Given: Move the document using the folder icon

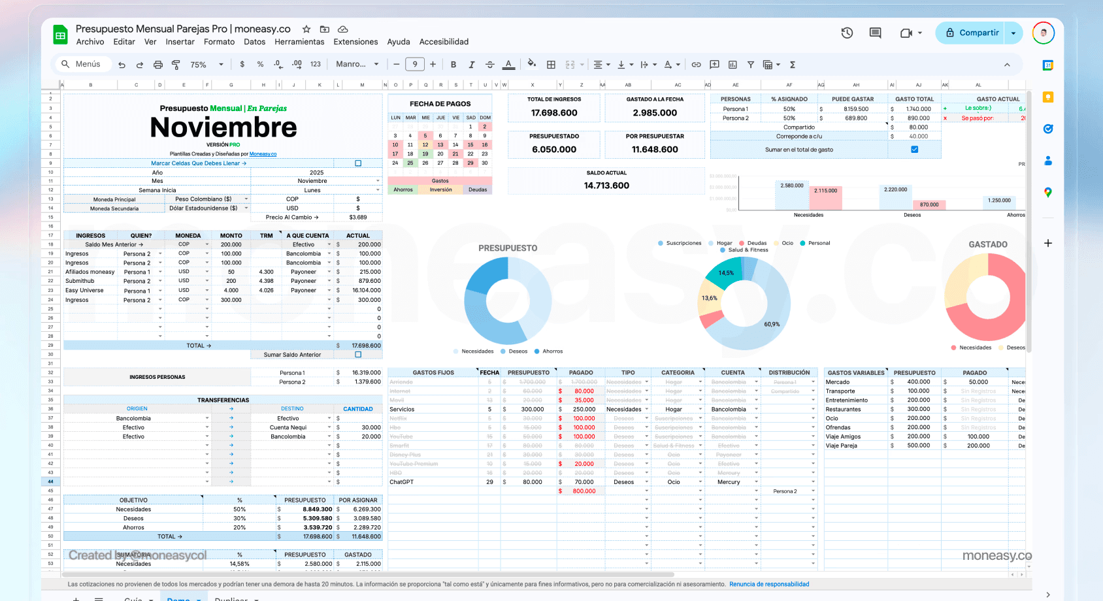Looking at the screenshot, I should pyautogui.click(x=325, y=29).
